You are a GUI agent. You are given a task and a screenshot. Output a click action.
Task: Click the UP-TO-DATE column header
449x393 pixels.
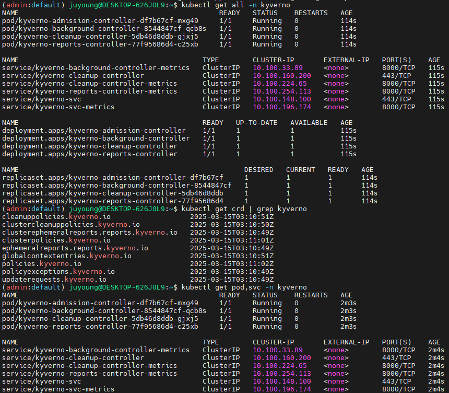click(256, 123)
